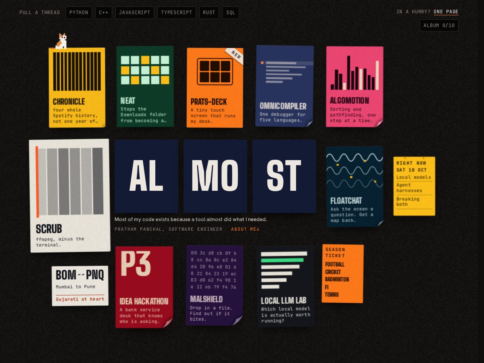Click Mumbai to Pune text
The height and width of the screenshot is (363, 484).
(75, 287)
